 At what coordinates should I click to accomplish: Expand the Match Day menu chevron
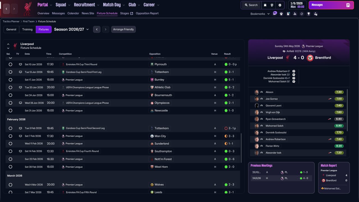point(123,5)
